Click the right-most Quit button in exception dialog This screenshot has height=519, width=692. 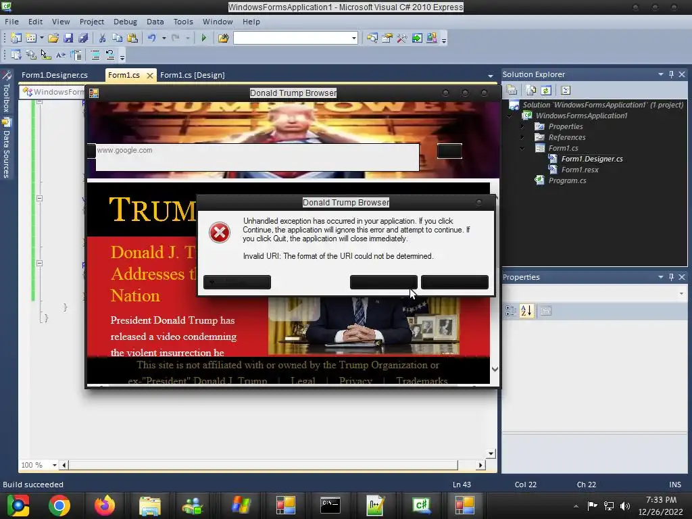point(455,282)
